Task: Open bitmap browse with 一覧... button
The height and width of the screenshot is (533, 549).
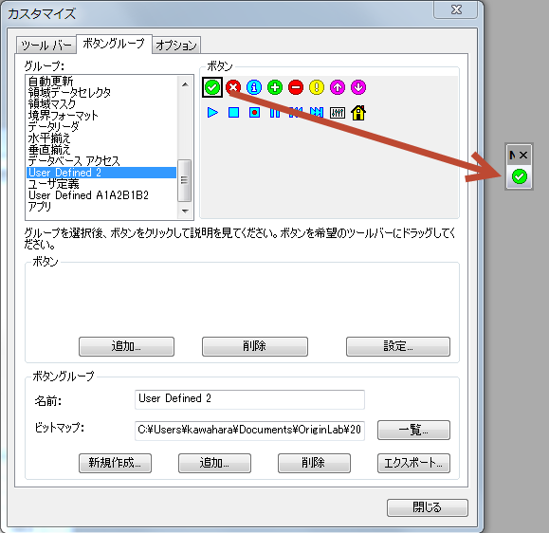Action: [x=413, y=430]
